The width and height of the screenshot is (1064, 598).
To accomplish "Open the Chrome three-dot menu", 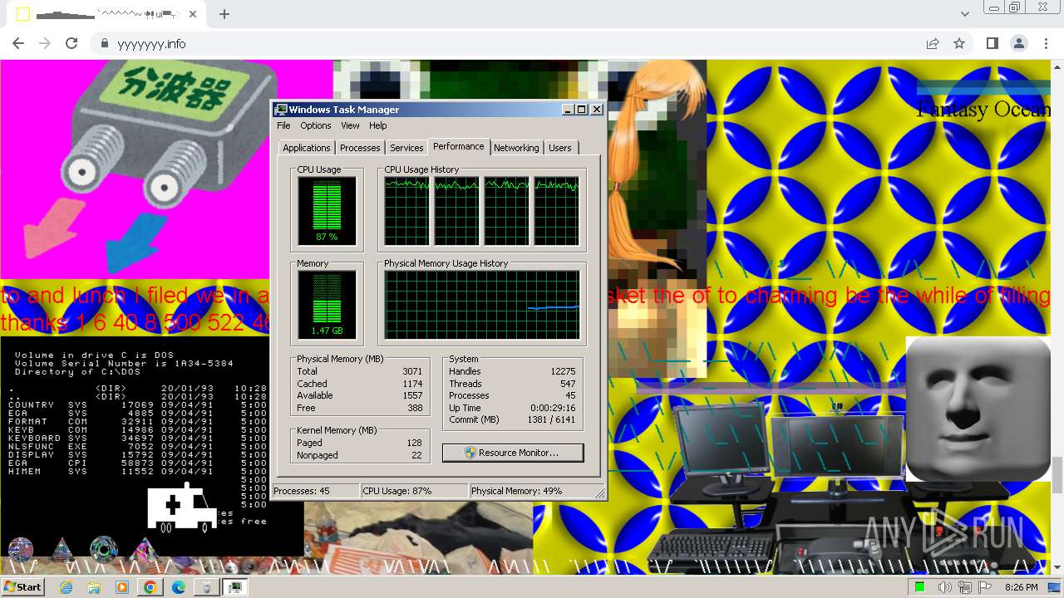I will tap(1046, 43).
